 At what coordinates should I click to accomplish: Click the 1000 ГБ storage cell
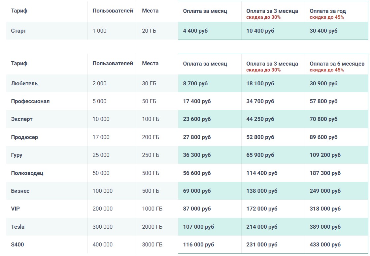coord(152,209)
